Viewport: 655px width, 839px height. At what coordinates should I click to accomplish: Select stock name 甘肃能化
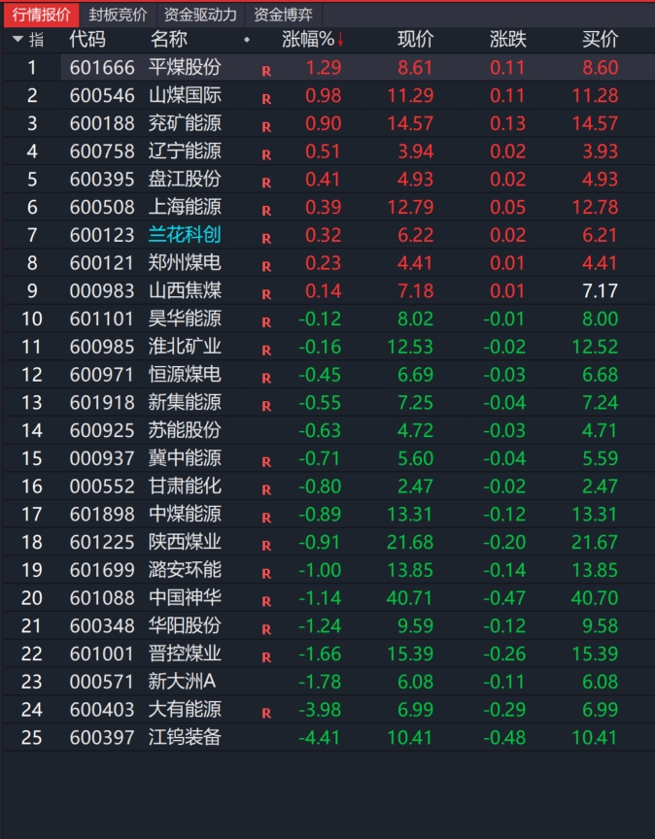tap(185, 486)
